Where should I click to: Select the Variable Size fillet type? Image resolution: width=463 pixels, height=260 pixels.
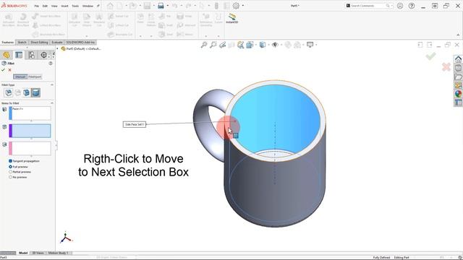pos(17,92)
